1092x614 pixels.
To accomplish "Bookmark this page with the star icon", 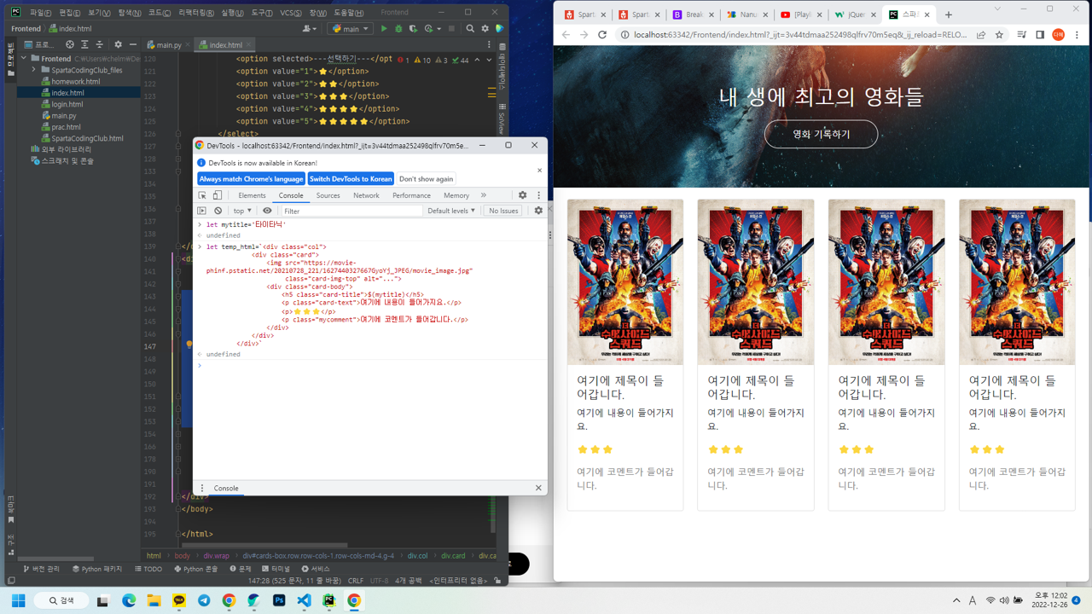I will pyautogui.click(x=999, y=35).
